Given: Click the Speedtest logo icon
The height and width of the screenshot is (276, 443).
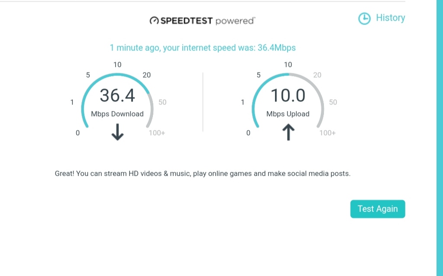Looking at the screenshot, I should tap(155, 20).
